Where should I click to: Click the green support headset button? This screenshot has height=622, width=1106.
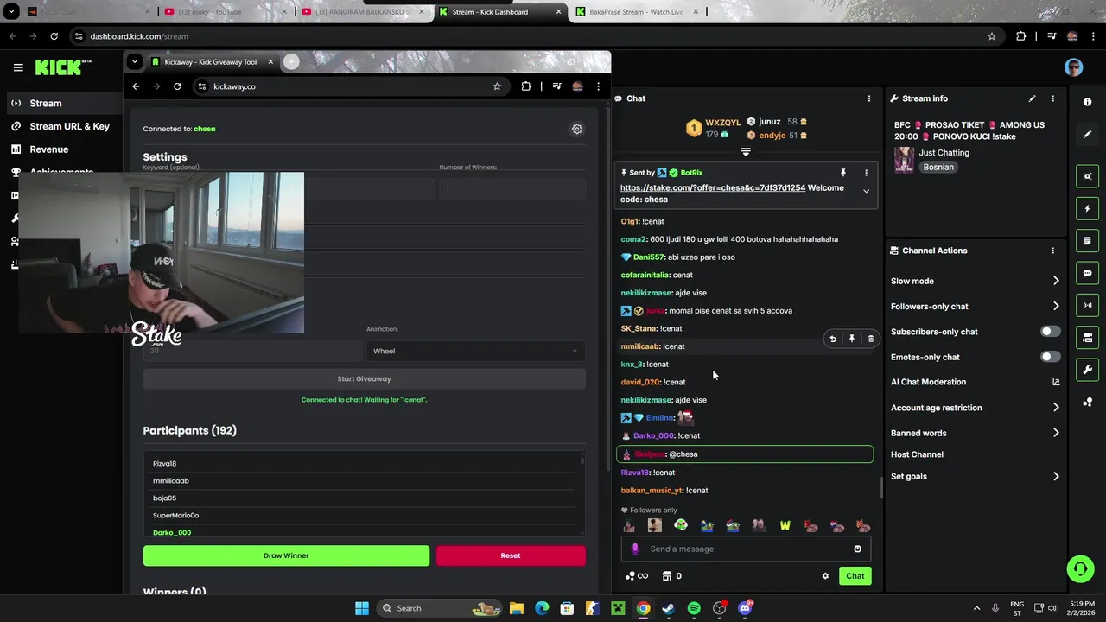[x=1080, y=568]
